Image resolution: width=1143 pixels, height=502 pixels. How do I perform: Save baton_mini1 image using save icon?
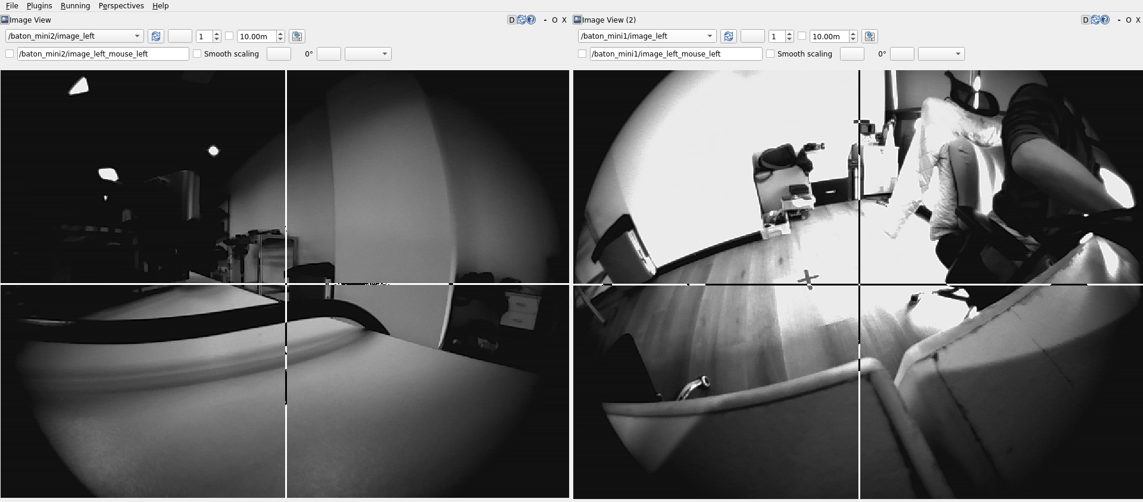(870, 36)
